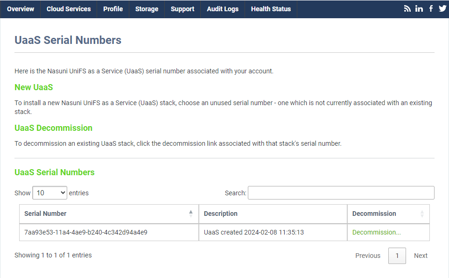Click the Decommission column header text

[x=374, y=214]
